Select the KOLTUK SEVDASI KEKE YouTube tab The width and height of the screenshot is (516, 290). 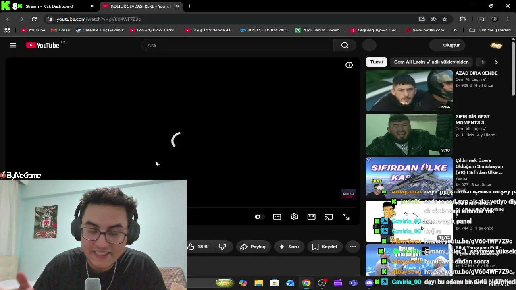(140, 6)
